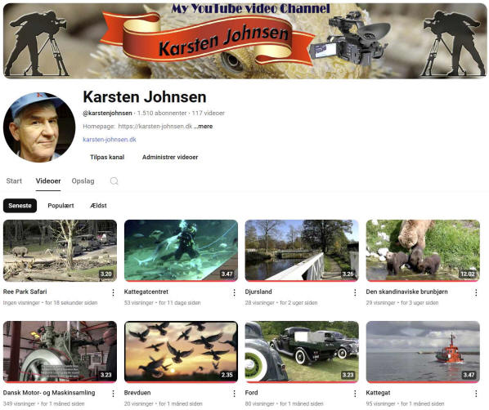Select the Populært sort filter
The width and height of the screenshot is (489, 410).
61,206
